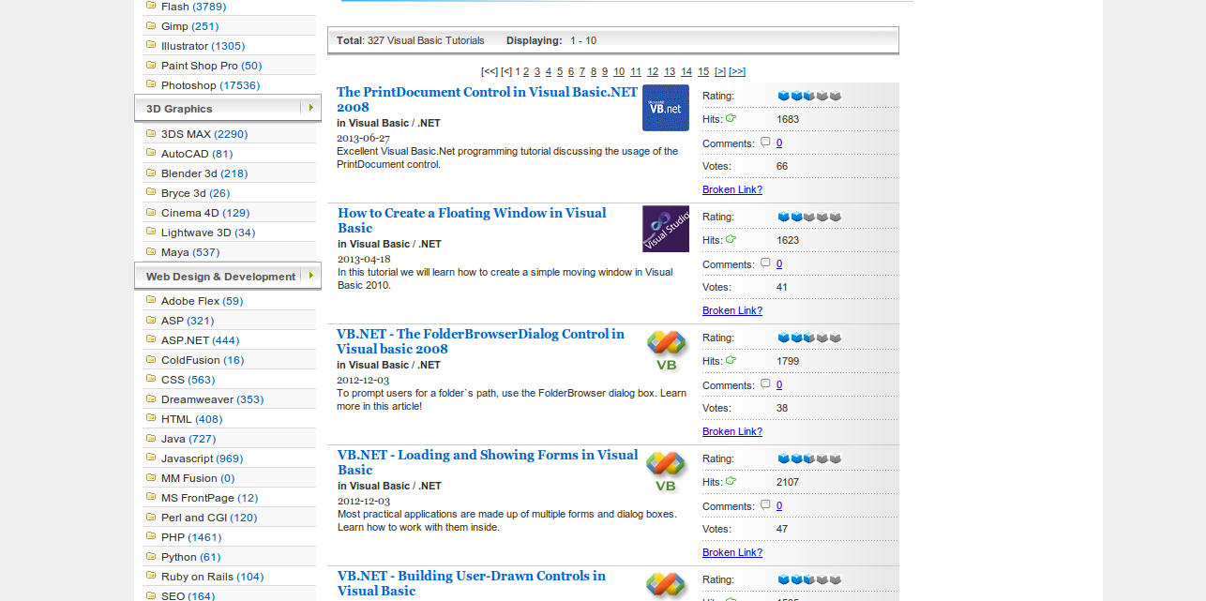
Task: Open 'How to Create a Floating Window' tutorial
Action: (x=472, y=220)
